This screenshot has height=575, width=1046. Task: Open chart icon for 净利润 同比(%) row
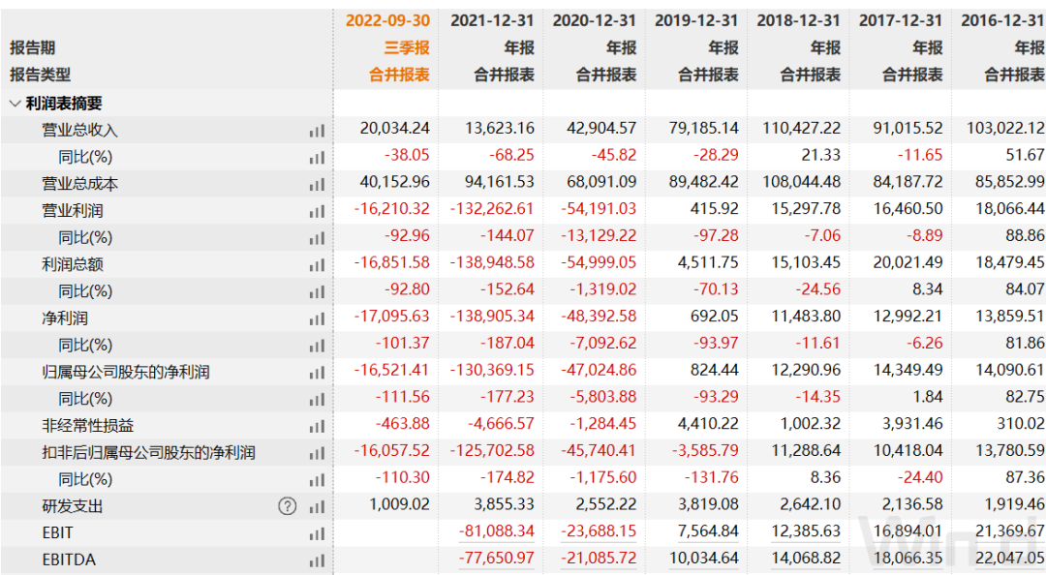[317, 346]
